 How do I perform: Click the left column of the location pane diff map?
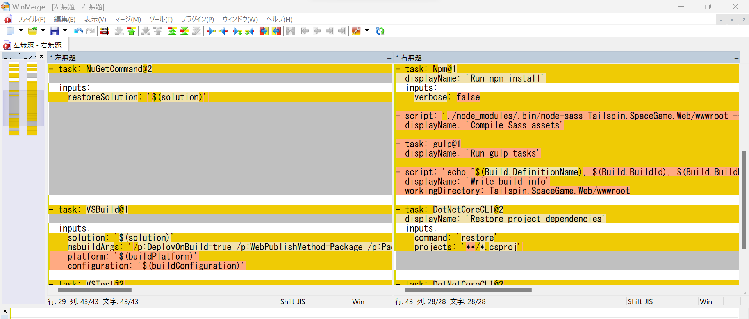(14, 99)
